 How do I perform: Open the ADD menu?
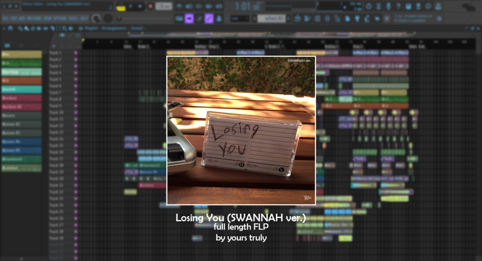pyautogui.click(x=22, y=18)
